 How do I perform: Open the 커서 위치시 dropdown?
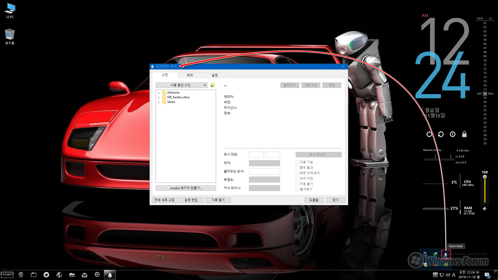tap(265, 188)
